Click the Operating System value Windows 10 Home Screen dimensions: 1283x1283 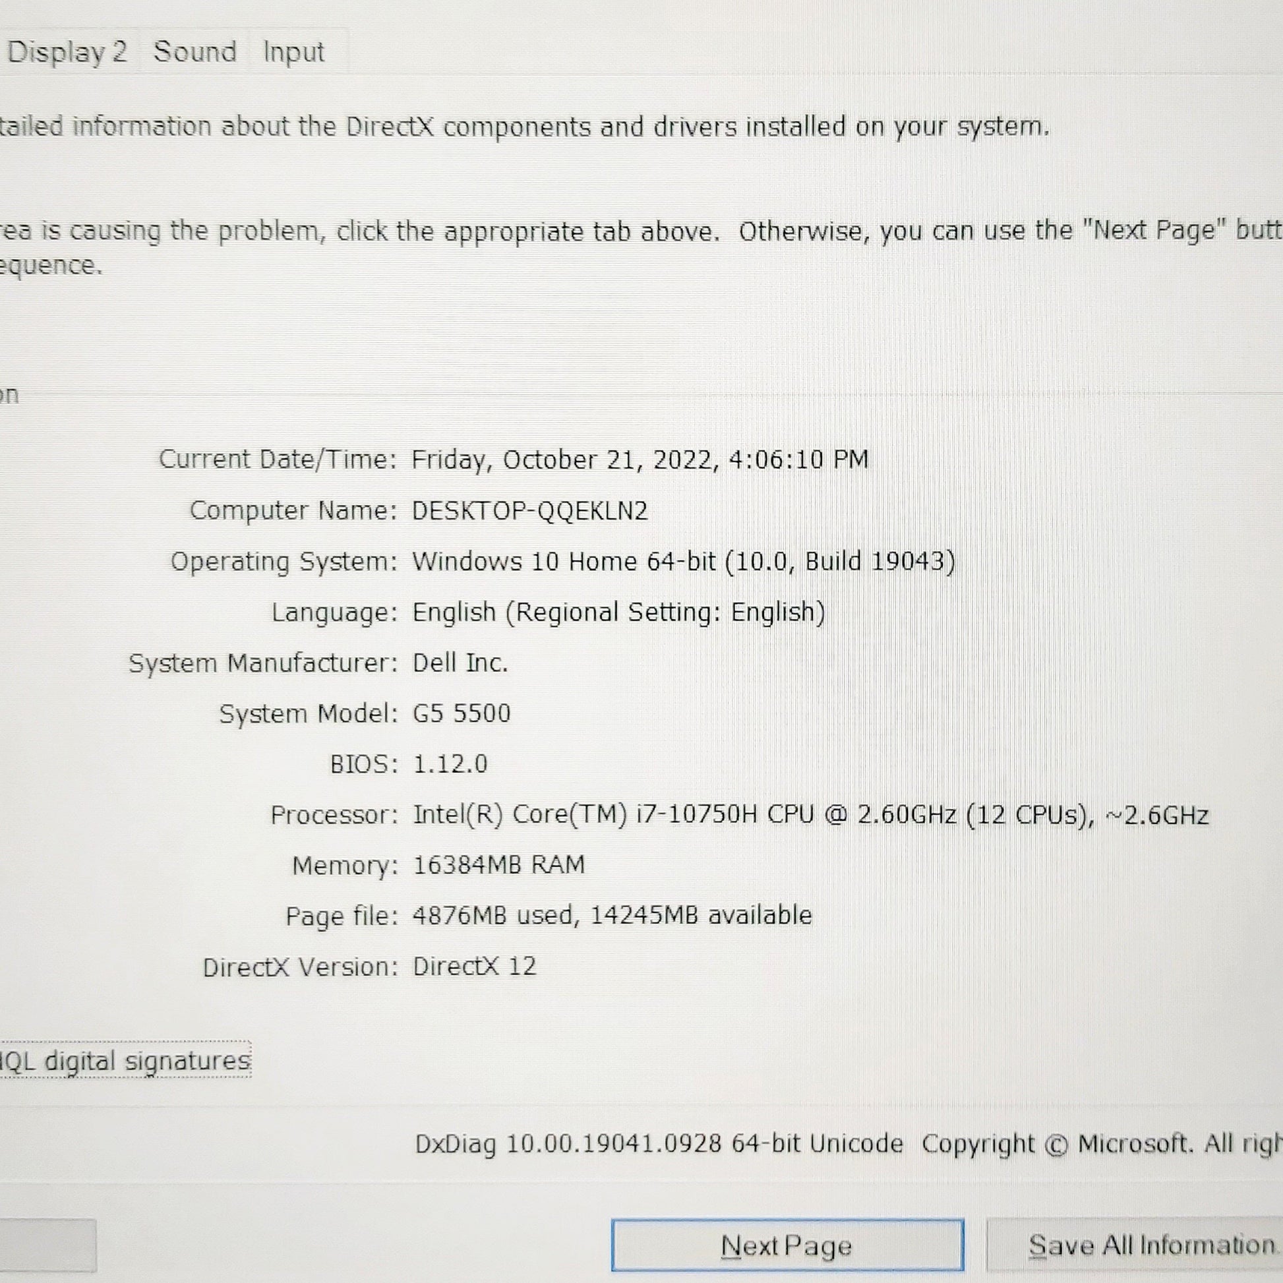(x=682, y=562)
